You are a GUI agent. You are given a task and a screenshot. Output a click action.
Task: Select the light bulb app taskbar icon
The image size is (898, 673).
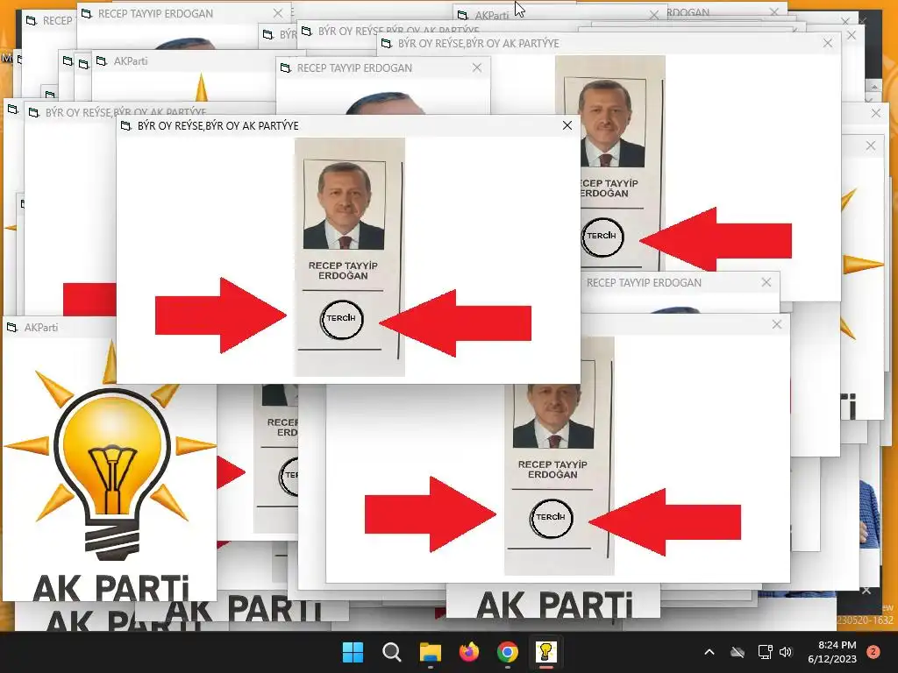545,652
